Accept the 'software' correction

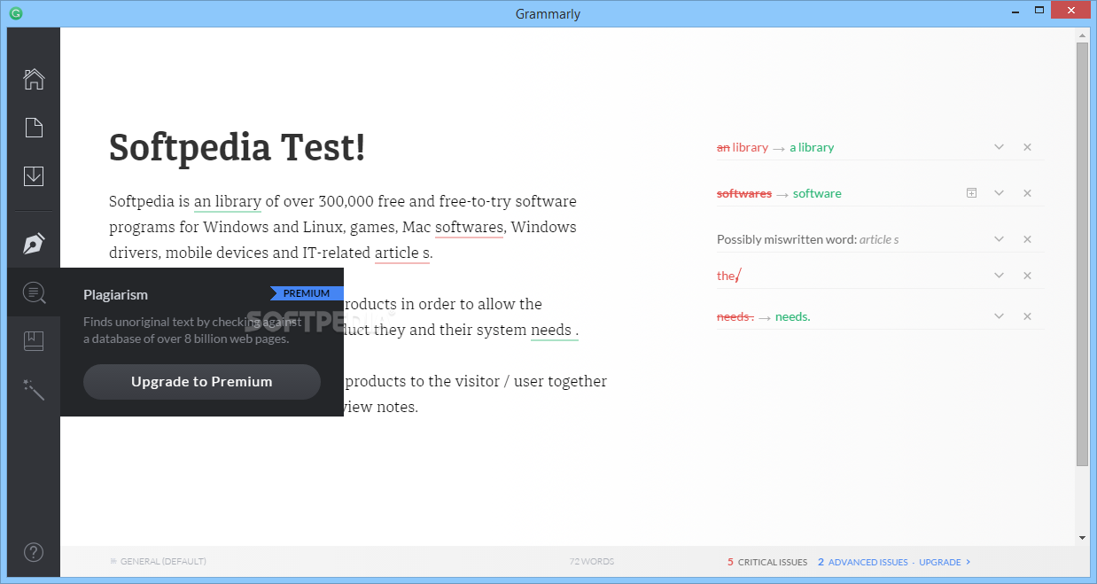pyautogui.click(x=817, y=193)
